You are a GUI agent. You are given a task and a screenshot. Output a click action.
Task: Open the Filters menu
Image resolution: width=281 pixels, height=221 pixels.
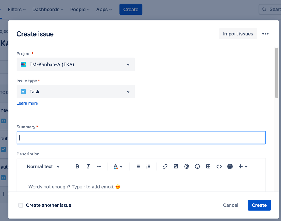pos(17,10)
